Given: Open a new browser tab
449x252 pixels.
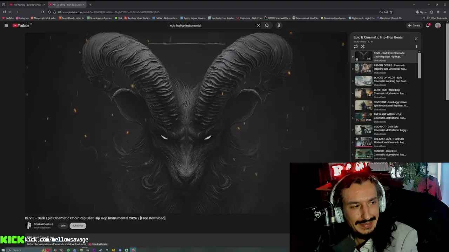Looking at the screenshot, I should pyautogui.click(x=90, y=5).
